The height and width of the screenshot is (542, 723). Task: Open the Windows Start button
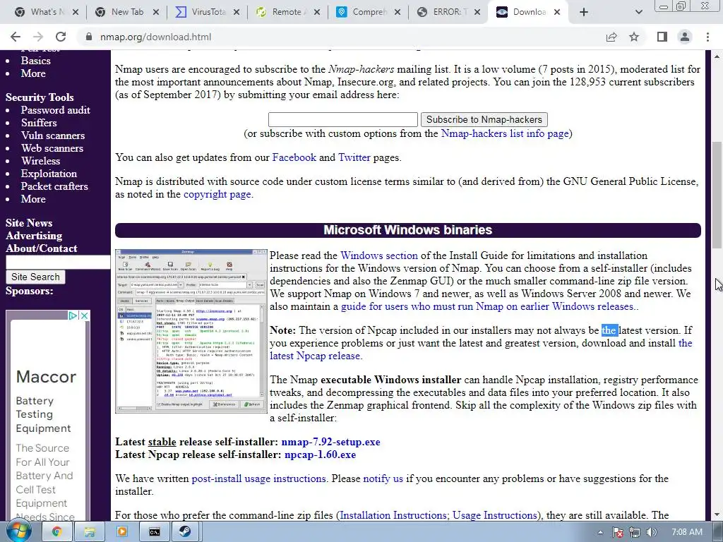tap(18, 532)
